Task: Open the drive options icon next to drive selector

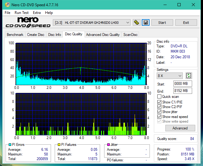Action: click(x=136, y=23)
